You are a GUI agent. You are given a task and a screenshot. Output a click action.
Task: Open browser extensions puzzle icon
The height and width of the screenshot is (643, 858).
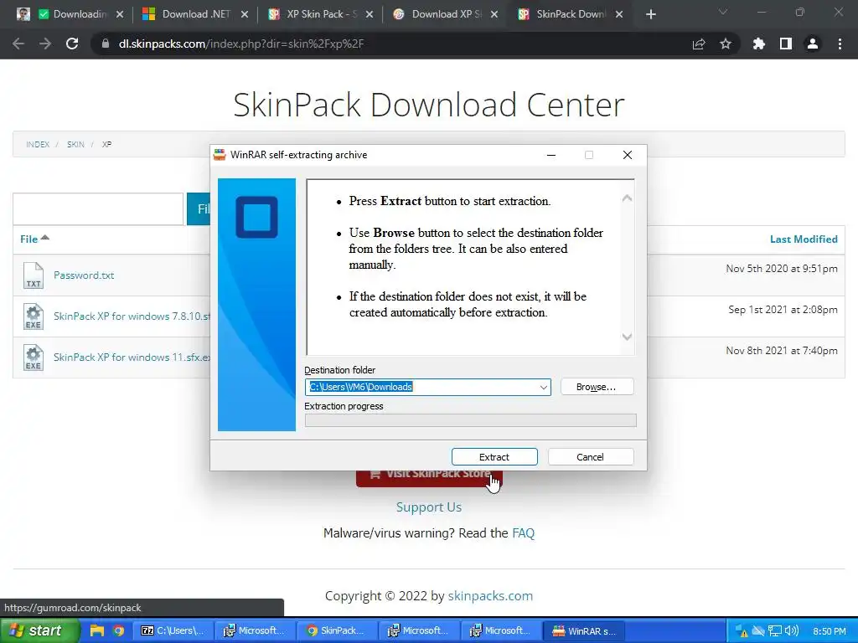(758, 44)
